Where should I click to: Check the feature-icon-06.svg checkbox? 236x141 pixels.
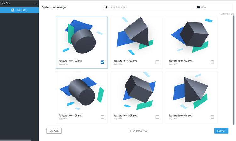click(x=102, y=117)
